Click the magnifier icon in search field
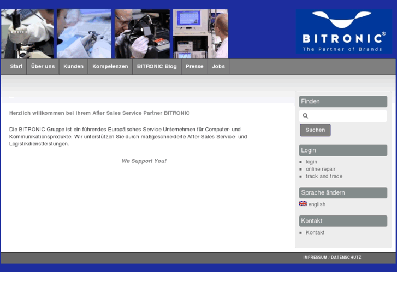Image resolution: width=397 pixels, height=298 pixels. [x=305, y=116]
